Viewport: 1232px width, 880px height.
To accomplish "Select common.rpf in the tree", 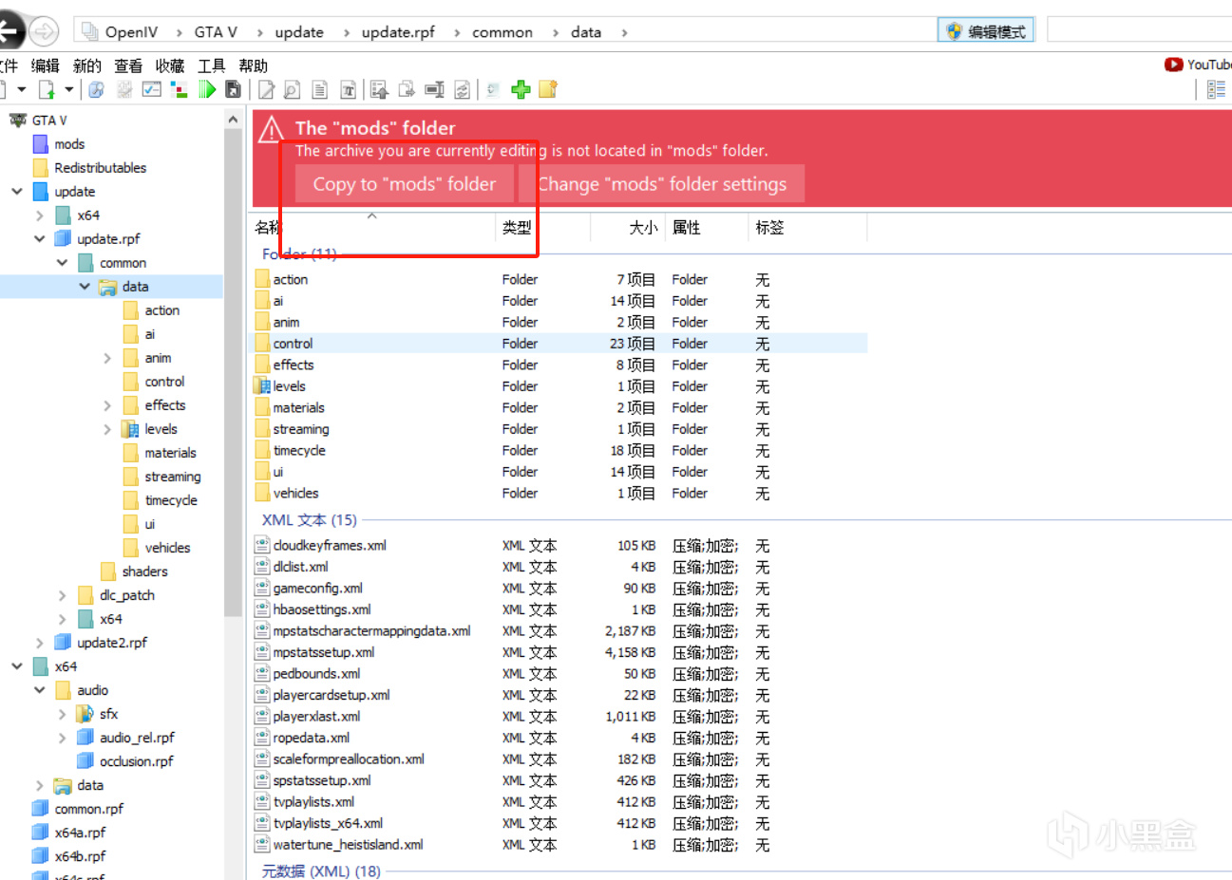I will [x=89, y=809].
